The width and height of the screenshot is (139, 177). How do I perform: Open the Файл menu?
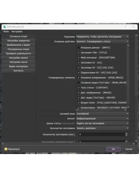click(6, 32)
